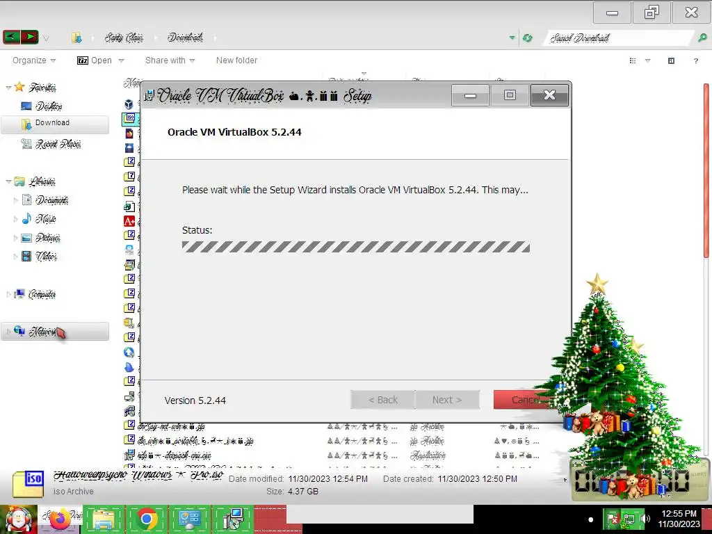Click the network tray icon

[x=629, y=519]
